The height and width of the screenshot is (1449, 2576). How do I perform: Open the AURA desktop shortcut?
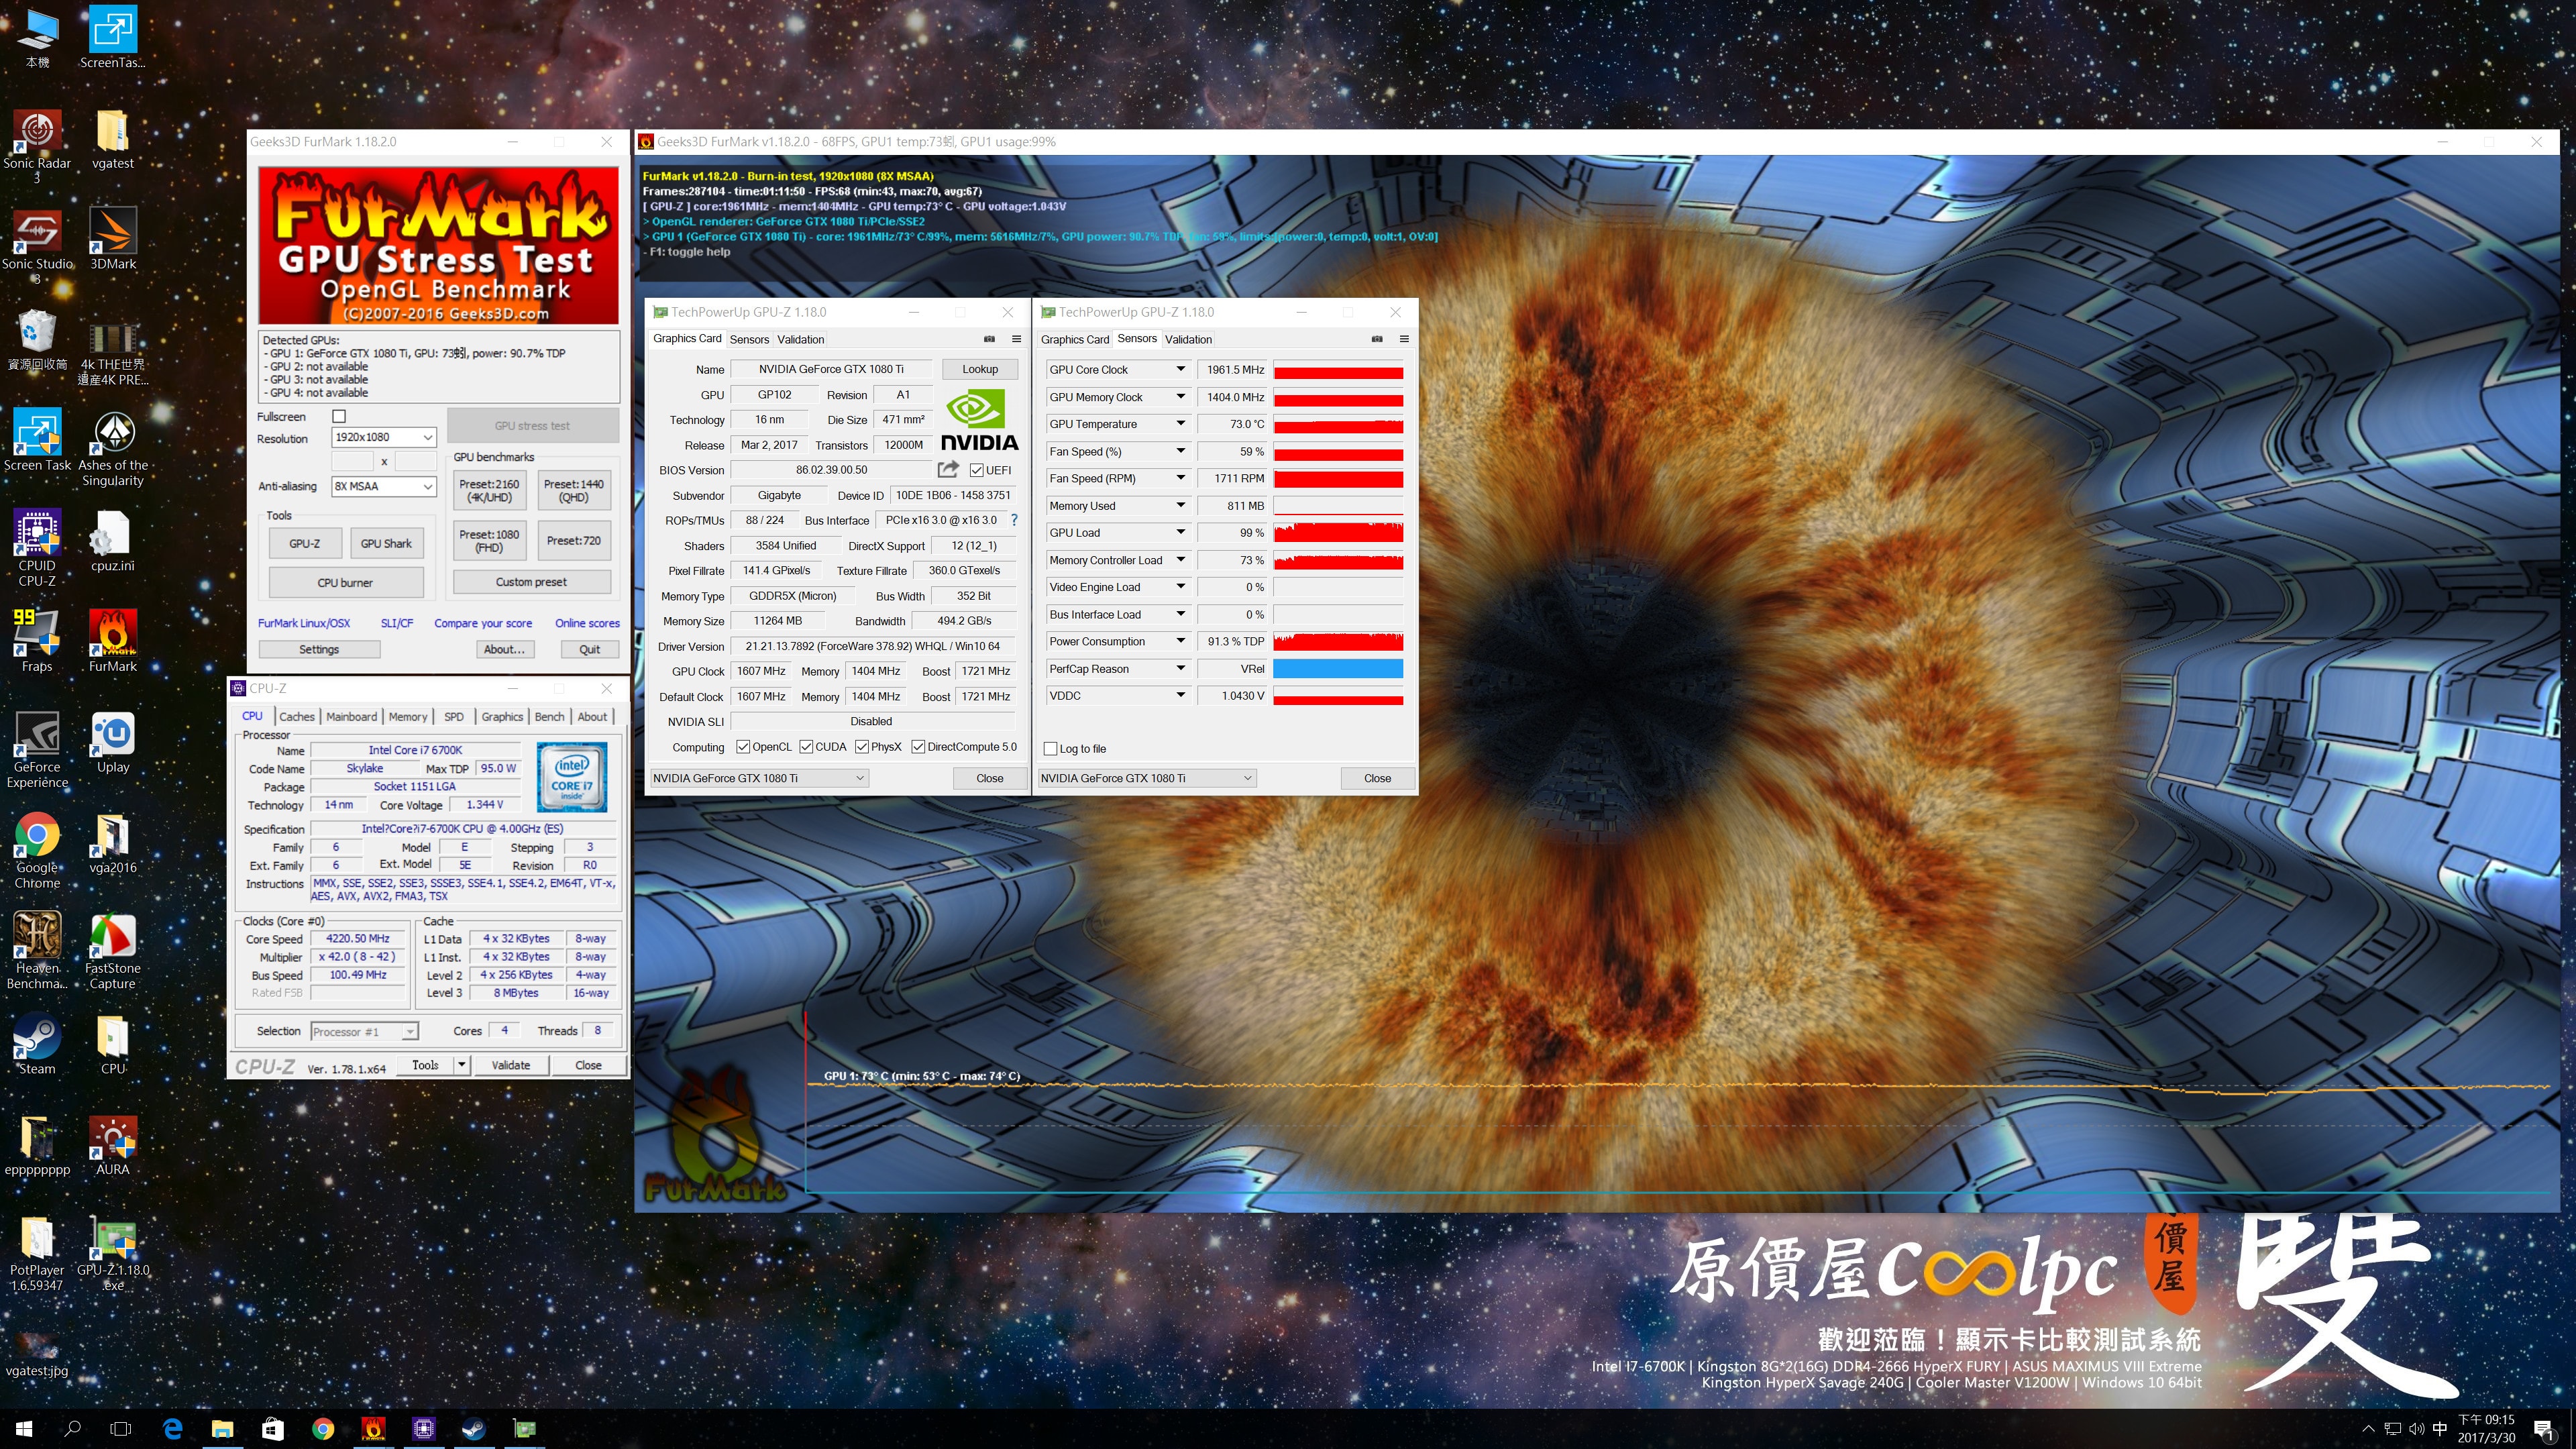pos(113,1145)
